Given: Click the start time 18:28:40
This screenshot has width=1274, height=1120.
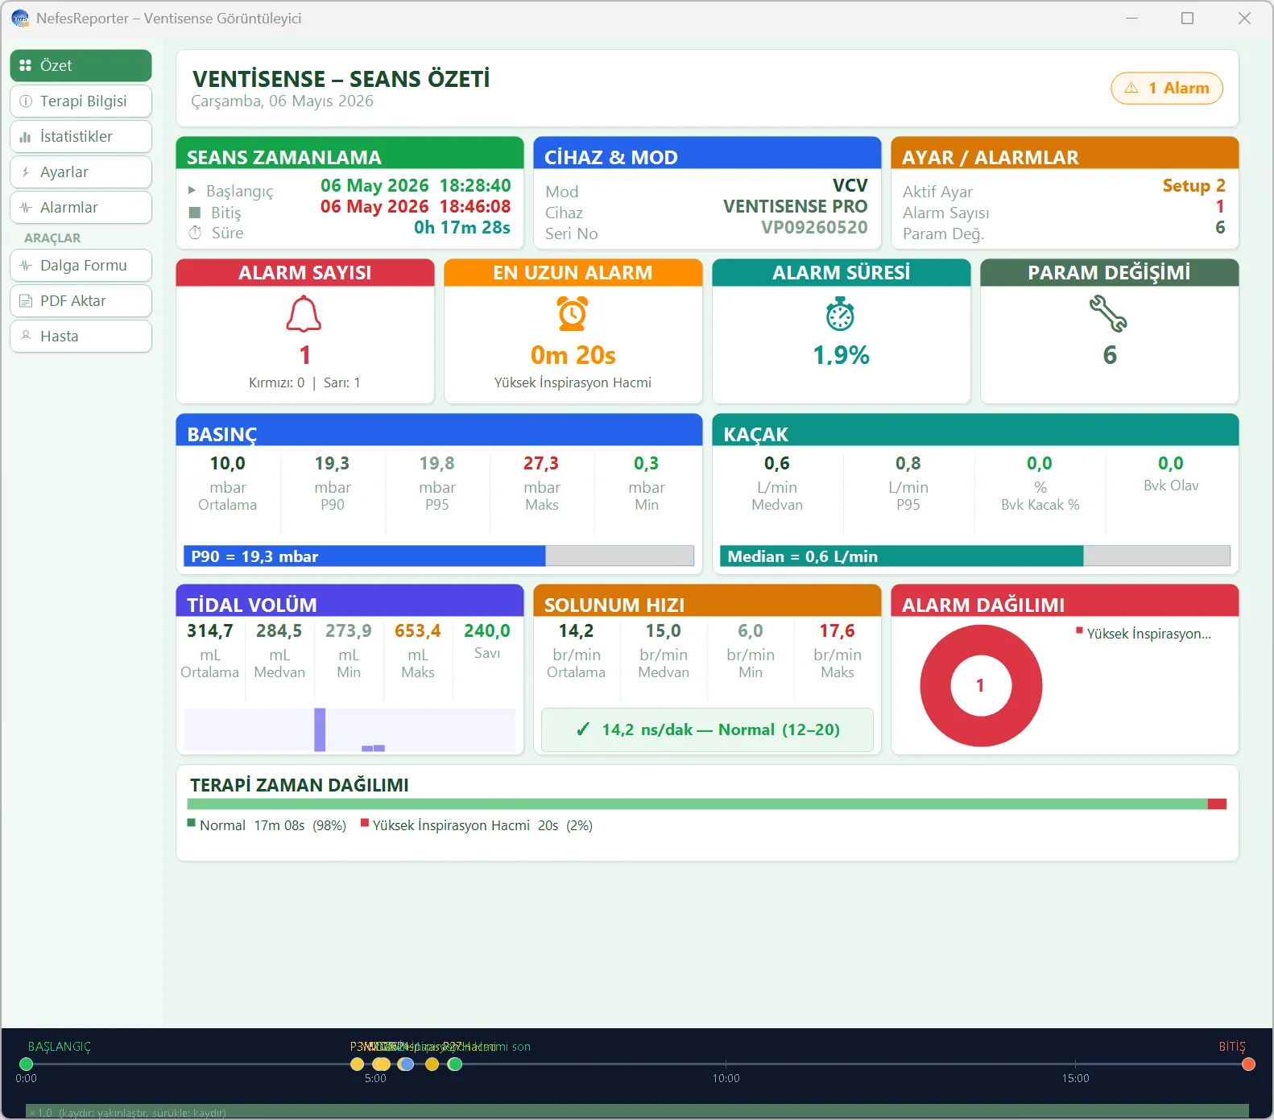Looking at the screenshot, I should (x=474, y=185).
